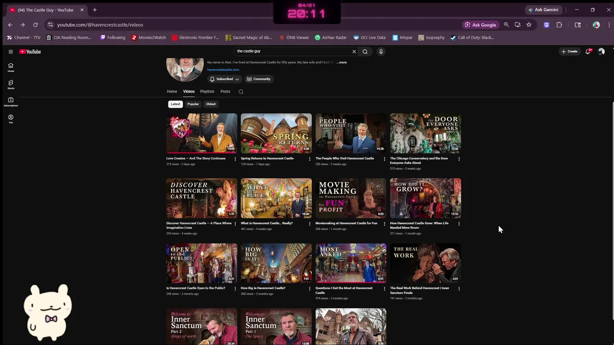Select the Latest filter chip
The height and width of the screenshot is (345, 614).
tap(176, 104)
